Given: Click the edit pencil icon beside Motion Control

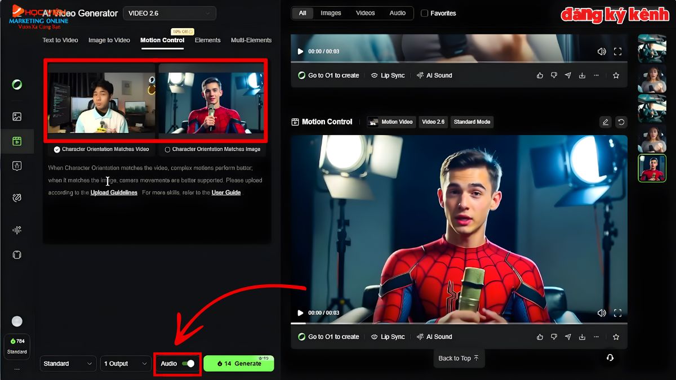Looking at the screenshot, I should pos(605,122).
